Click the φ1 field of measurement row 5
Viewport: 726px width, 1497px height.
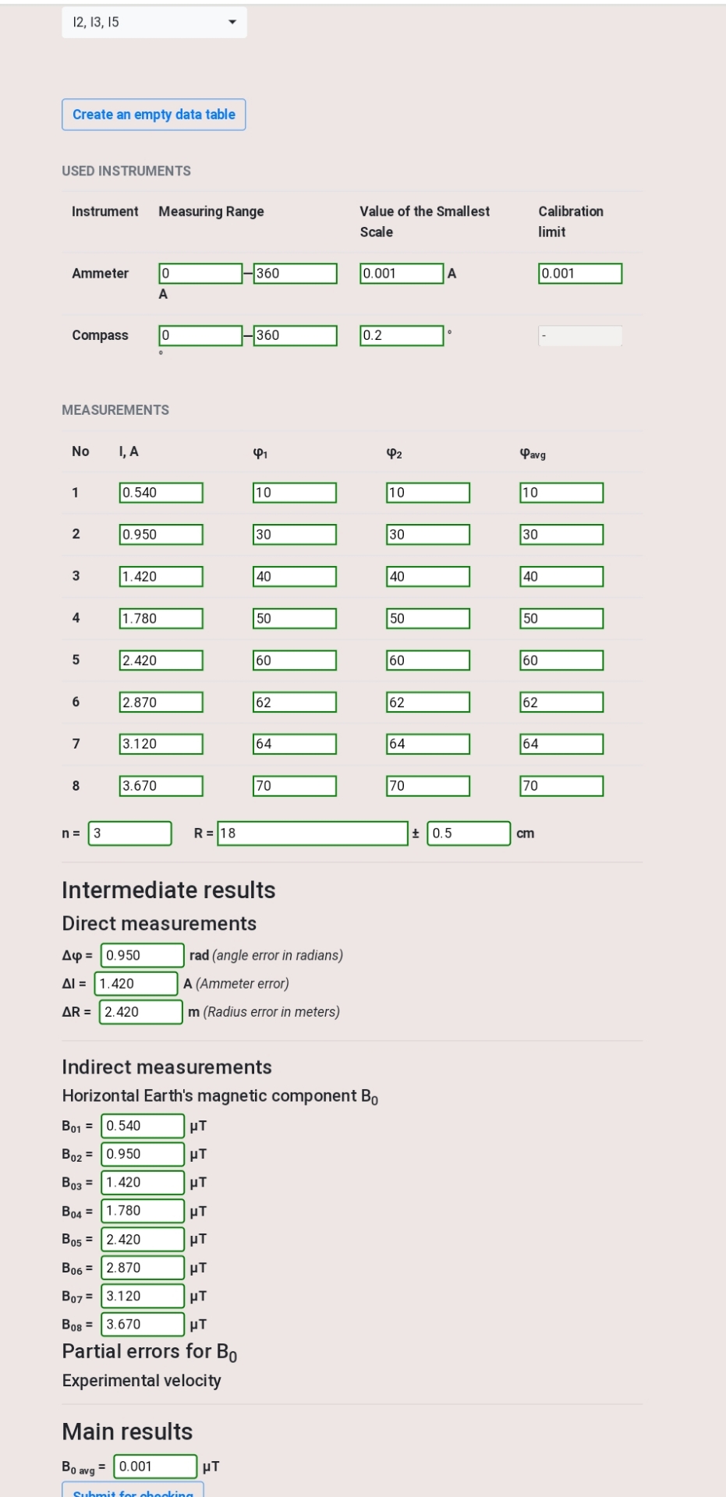click(294, 660)
